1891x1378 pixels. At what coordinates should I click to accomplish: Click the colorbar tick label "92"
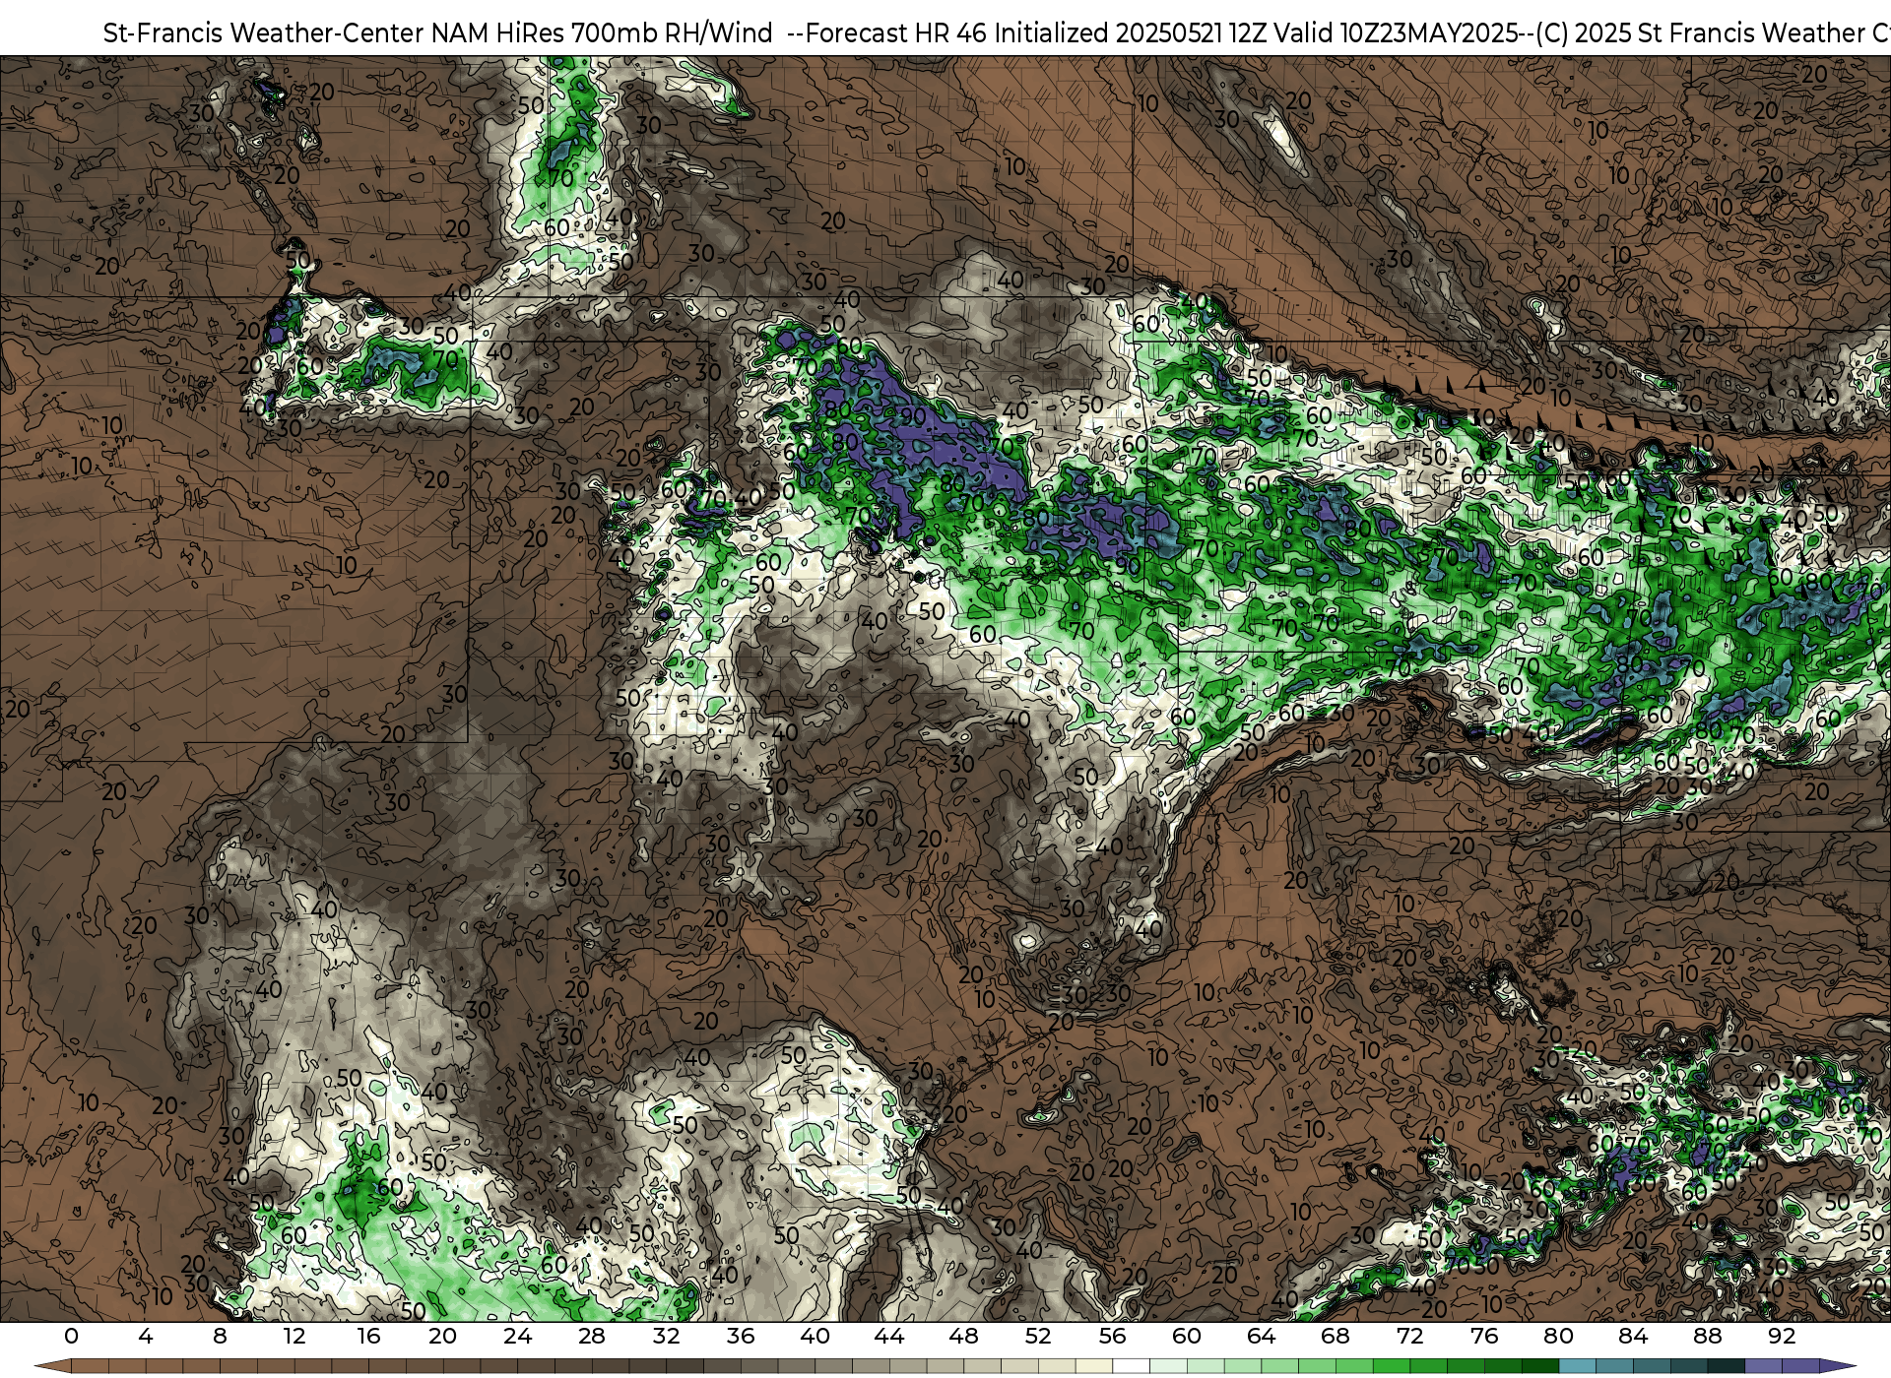(1782, 1337)
